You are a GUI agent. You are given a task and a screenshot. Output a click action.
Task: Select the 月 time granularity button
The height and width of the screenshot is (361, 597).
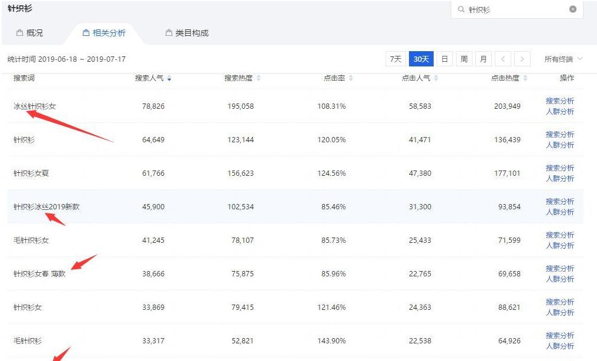pyautogui.click(x=483, y=59)
